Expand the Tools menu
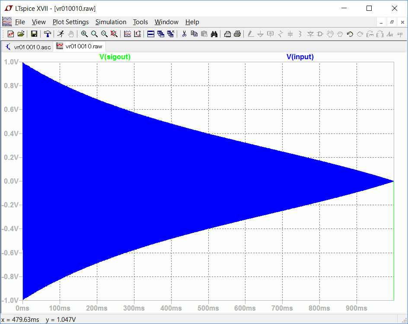Viewport: 408px width, 324px height. point(140,22)
